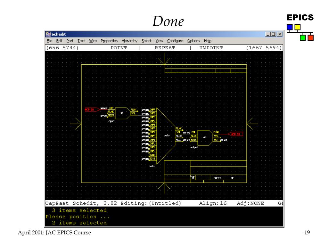Open the Text menu
The width and height of the screenshot is (328, 246).
tap(81, 41)
